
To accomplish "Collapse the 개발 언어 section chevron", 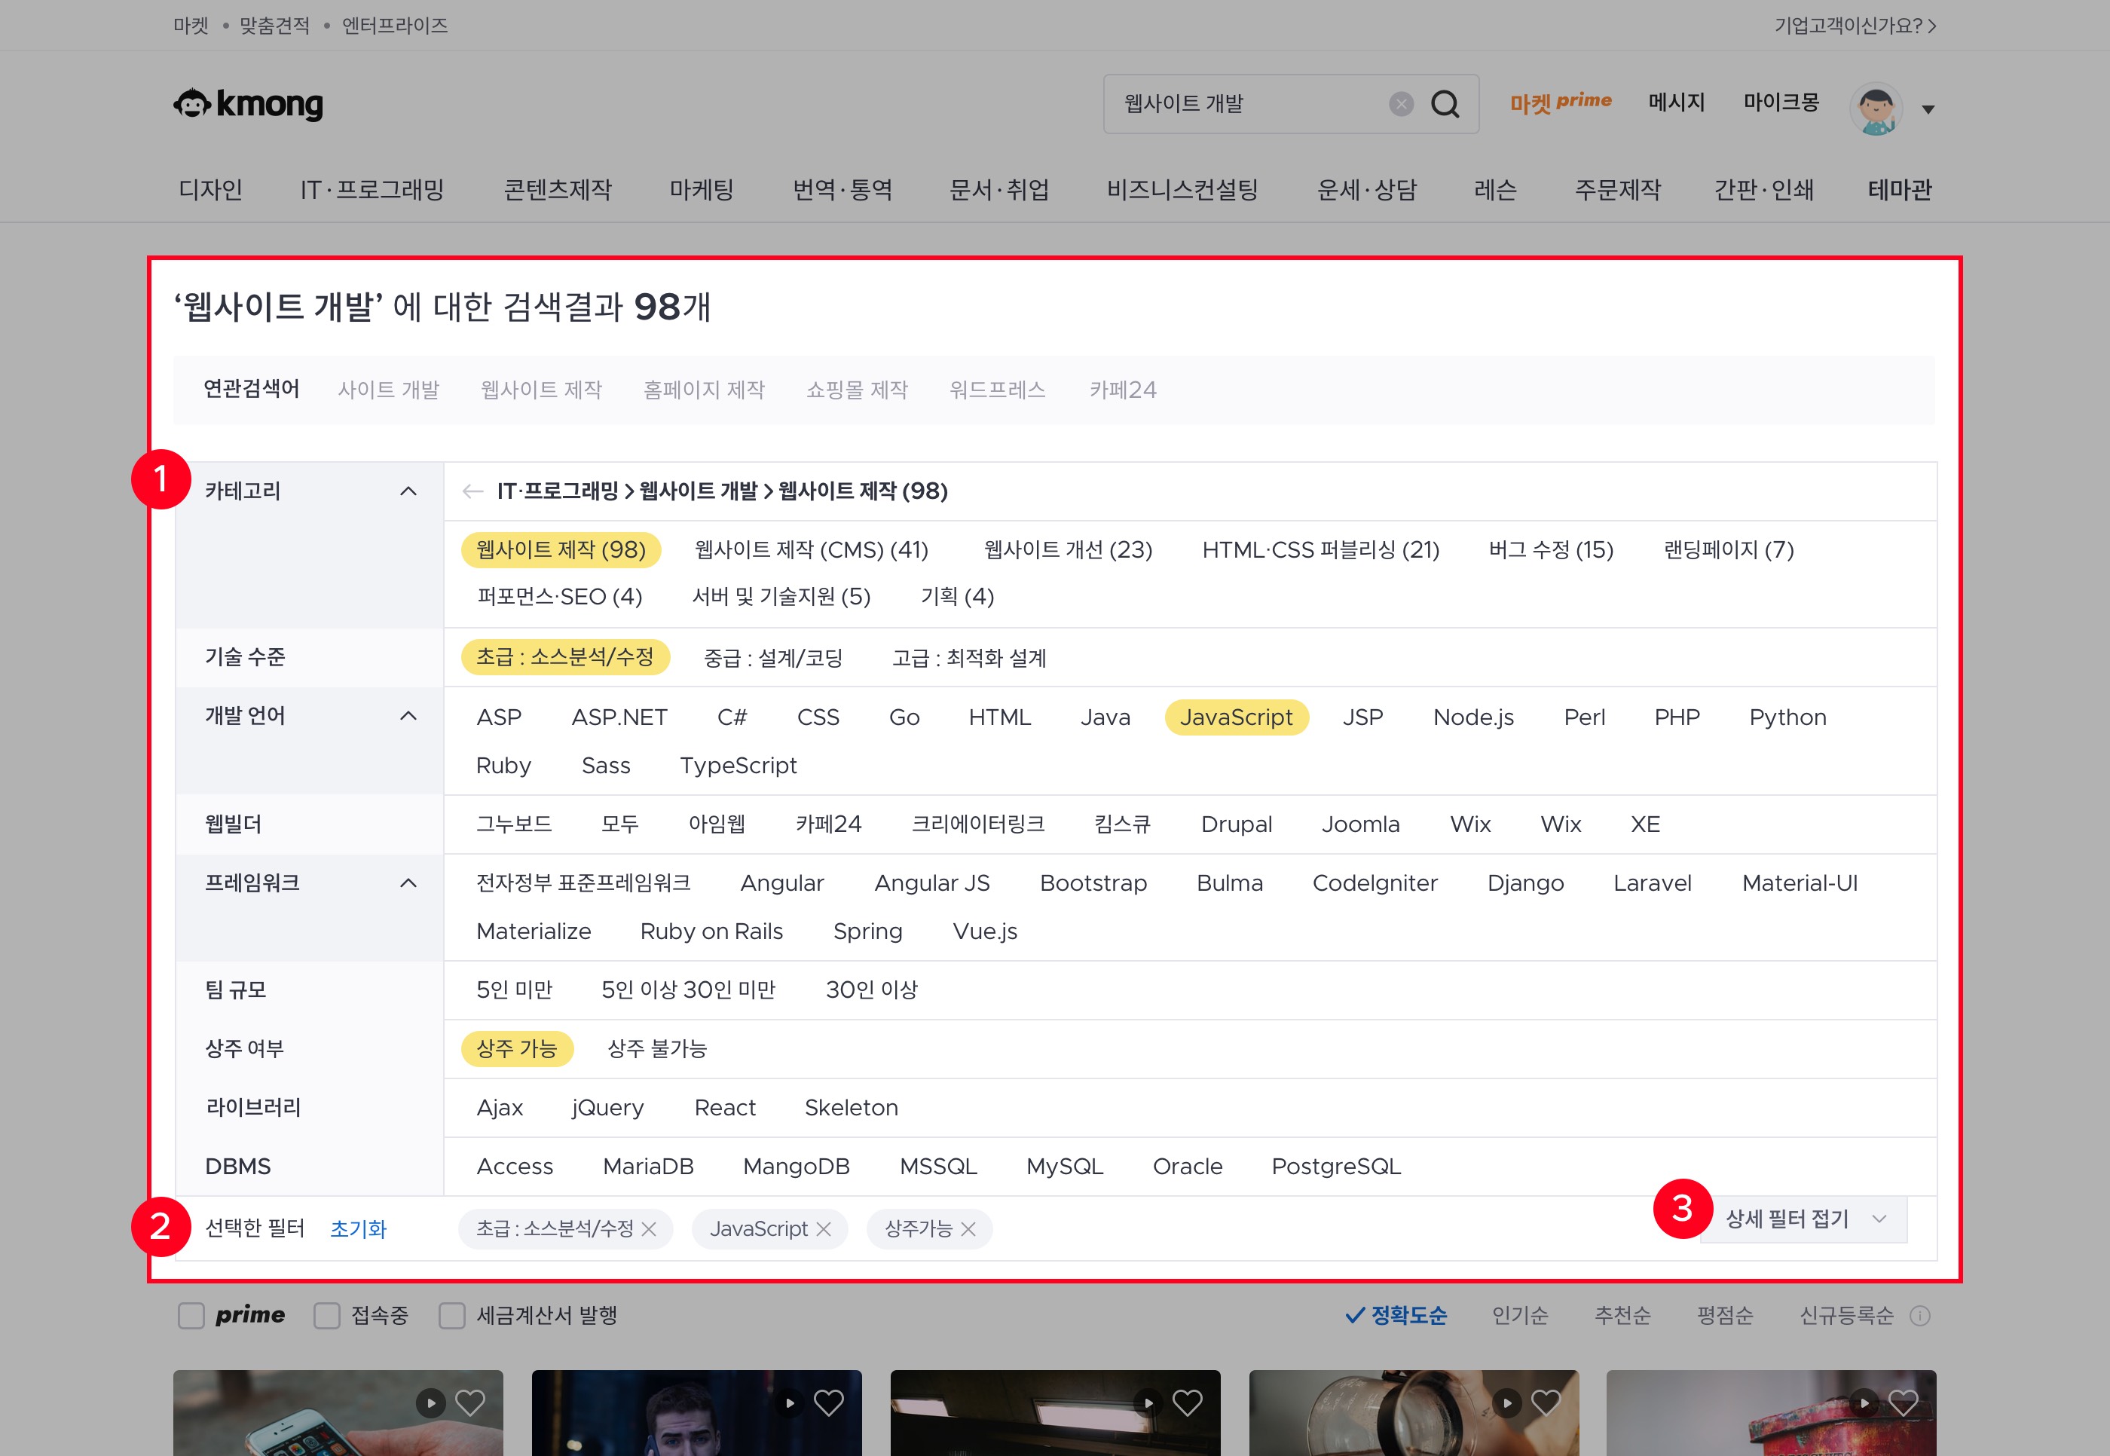I will tap(408, 716).
